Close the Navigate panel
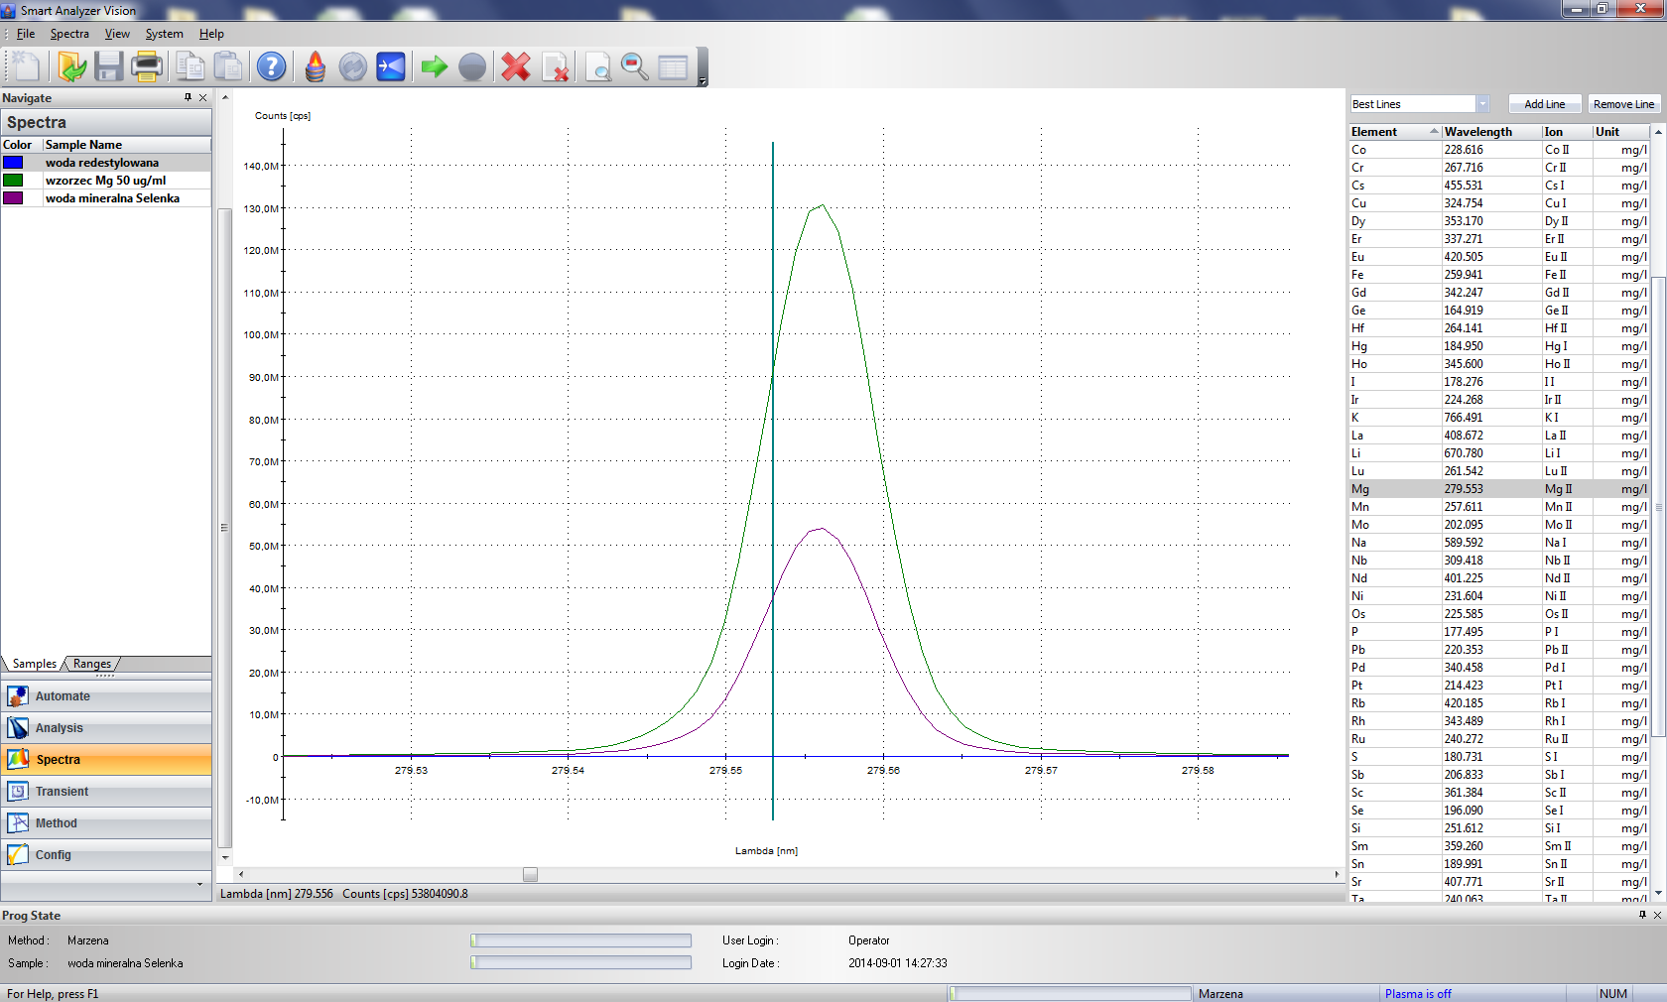This screenshot has width=1667, height=1002. (203, 97)
